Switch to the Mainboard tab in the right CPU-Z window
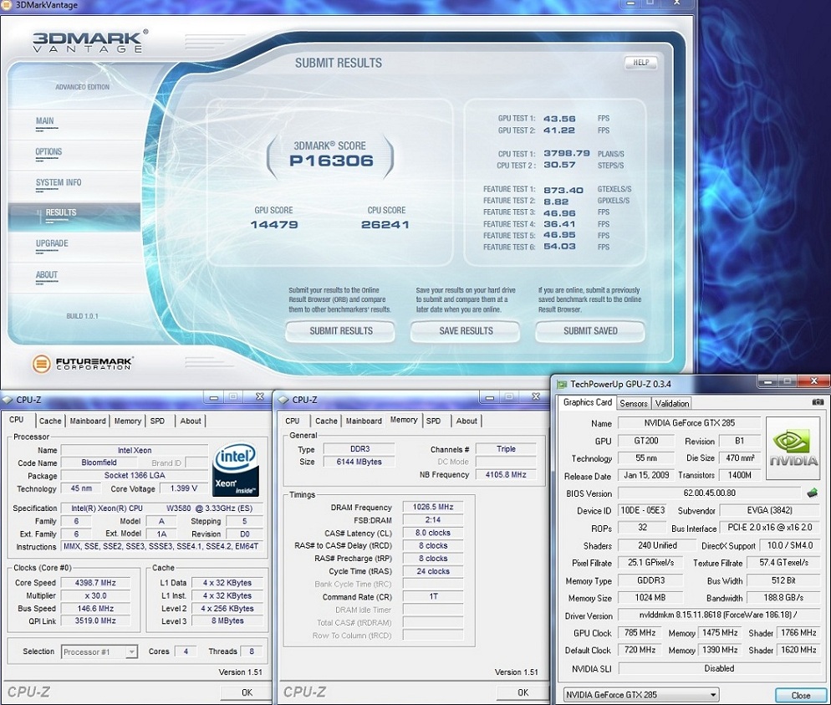 tap(364, 421)
